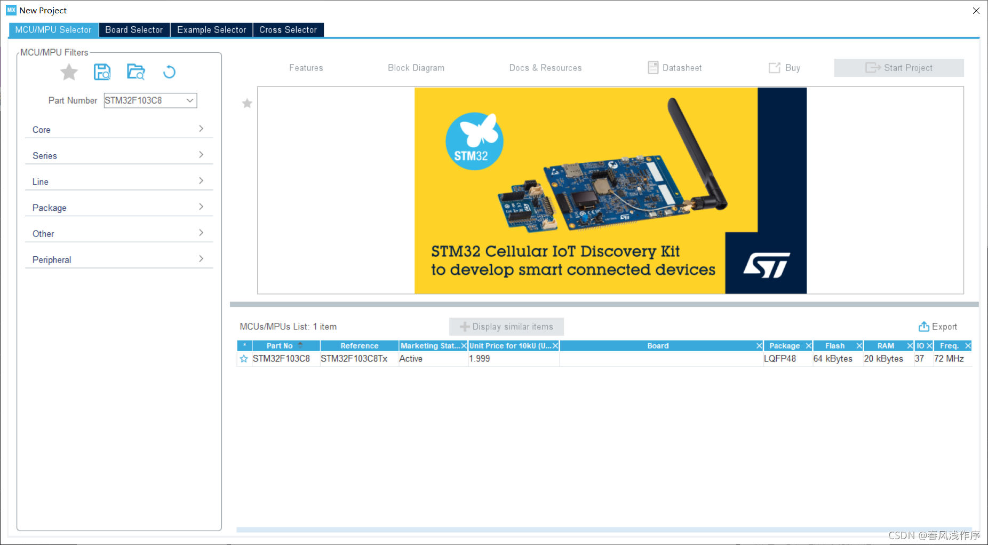Sort list by Part No column header
This screenshot has width=988, height=545.
286,346
